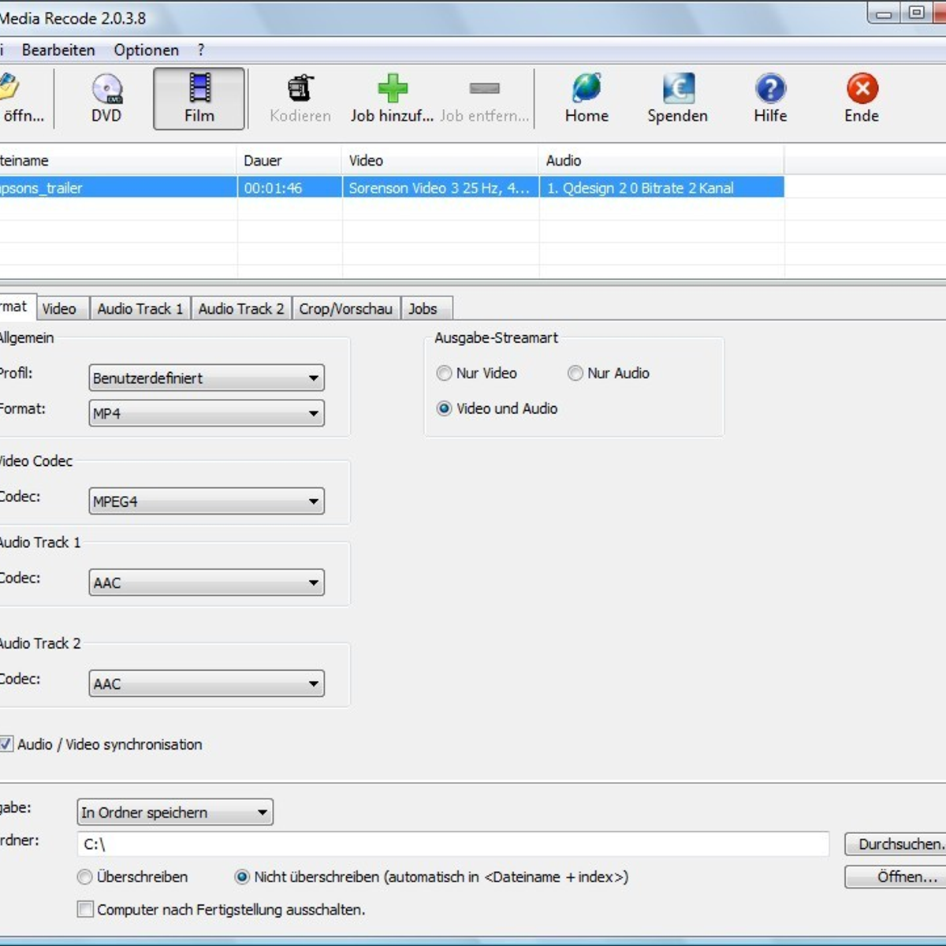The height and width of the screenshot is (946, 946).
Task: Expand the Profil dropdown showing Benutzerdefiniert
Action: coord(207,378)
